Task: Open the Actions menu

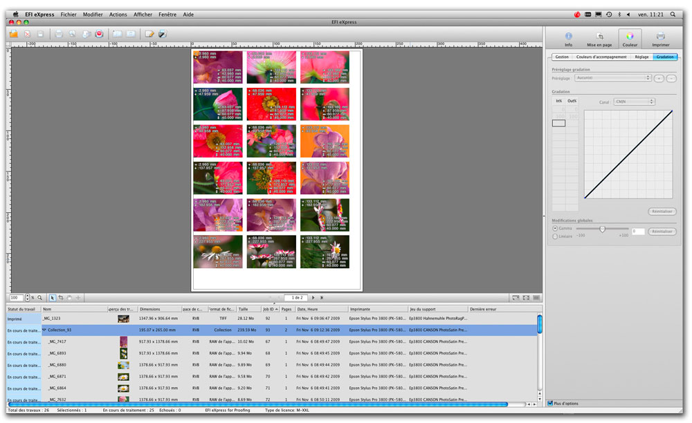Action: click(x=118, y=15)
